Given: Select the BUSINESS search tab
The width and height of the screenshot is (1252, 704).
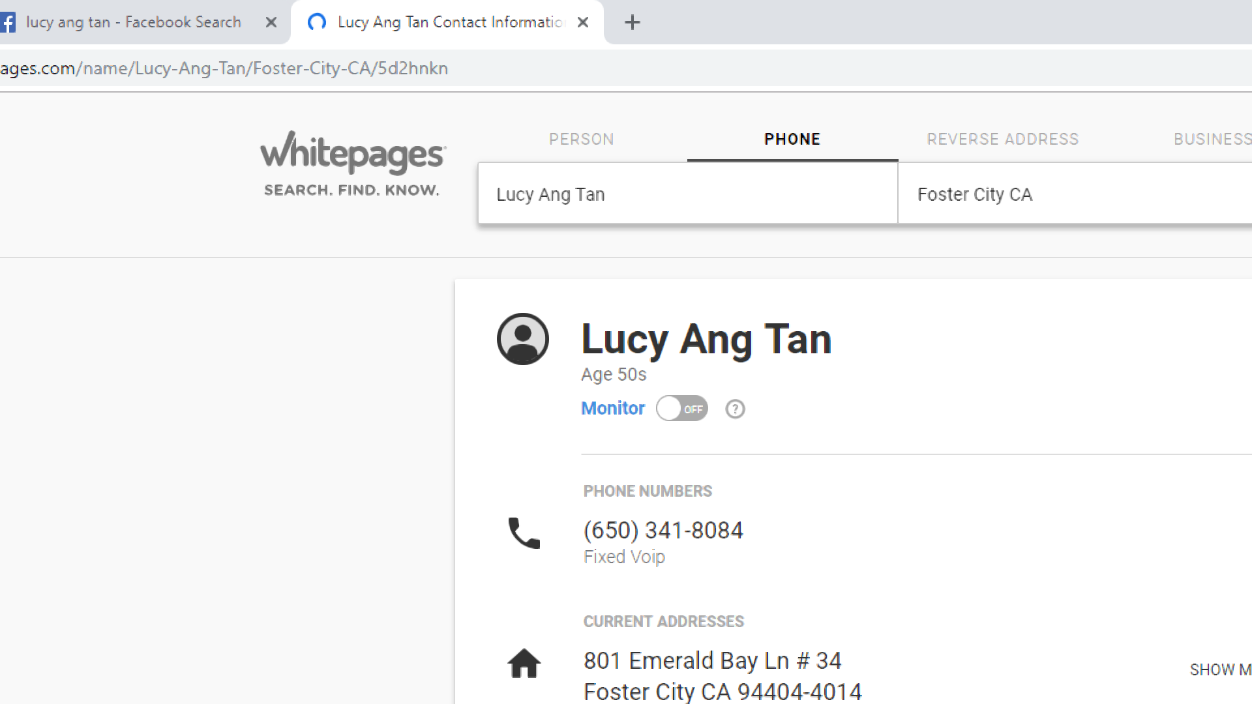Looking at the screenshot, I should tap(1212, 139).
